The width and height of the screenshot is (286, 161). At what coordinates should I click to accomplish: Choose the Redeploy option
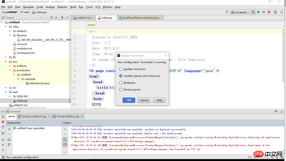[x=127, y=83]
